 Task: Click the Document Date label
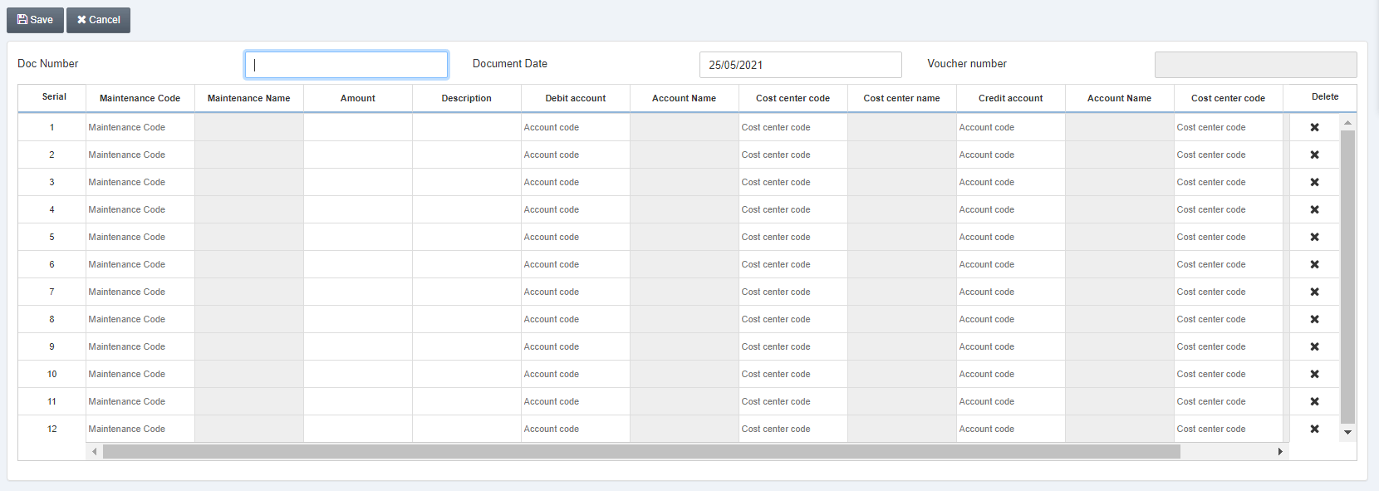[x=510, y=64]
